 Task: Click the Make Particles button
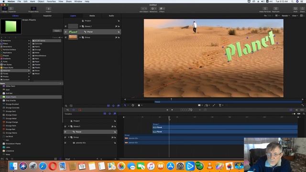pyautogui.click(x=265, y=9)
